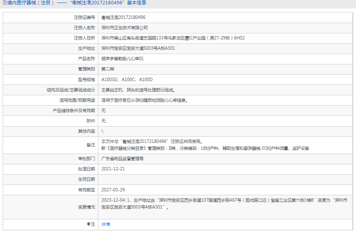This screenshot has height=233, width=356.
Task: Click the 注册人住所 label
Action: [x=84, y=38]
